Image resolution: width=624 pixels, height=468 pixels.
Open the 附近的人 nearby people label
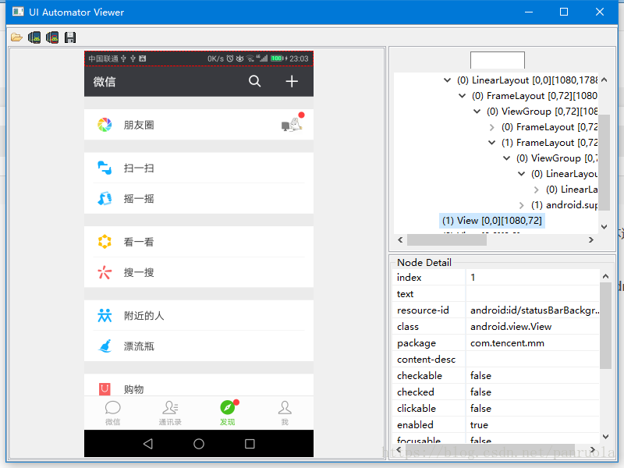[x=144, y=316]
